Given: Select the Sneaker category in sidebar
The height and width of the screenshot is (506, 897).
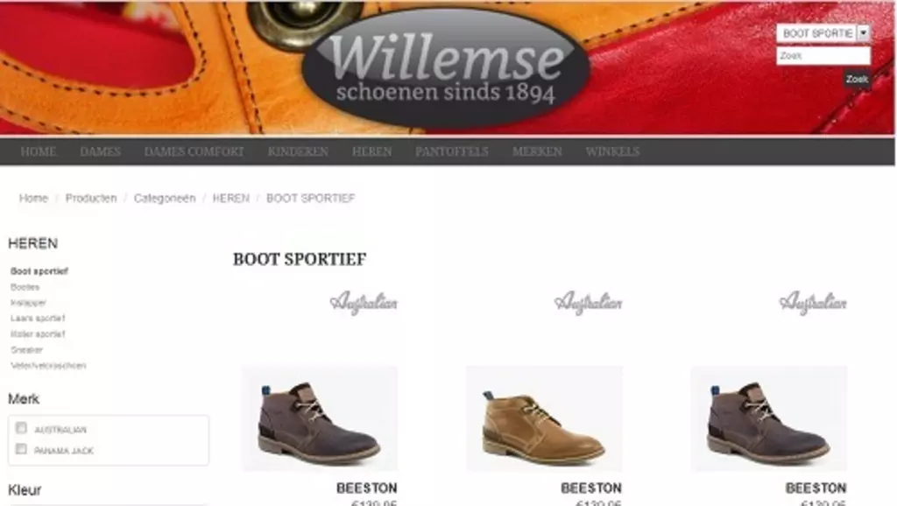Looking at the screenshot, I should click(x=26, y=350).
